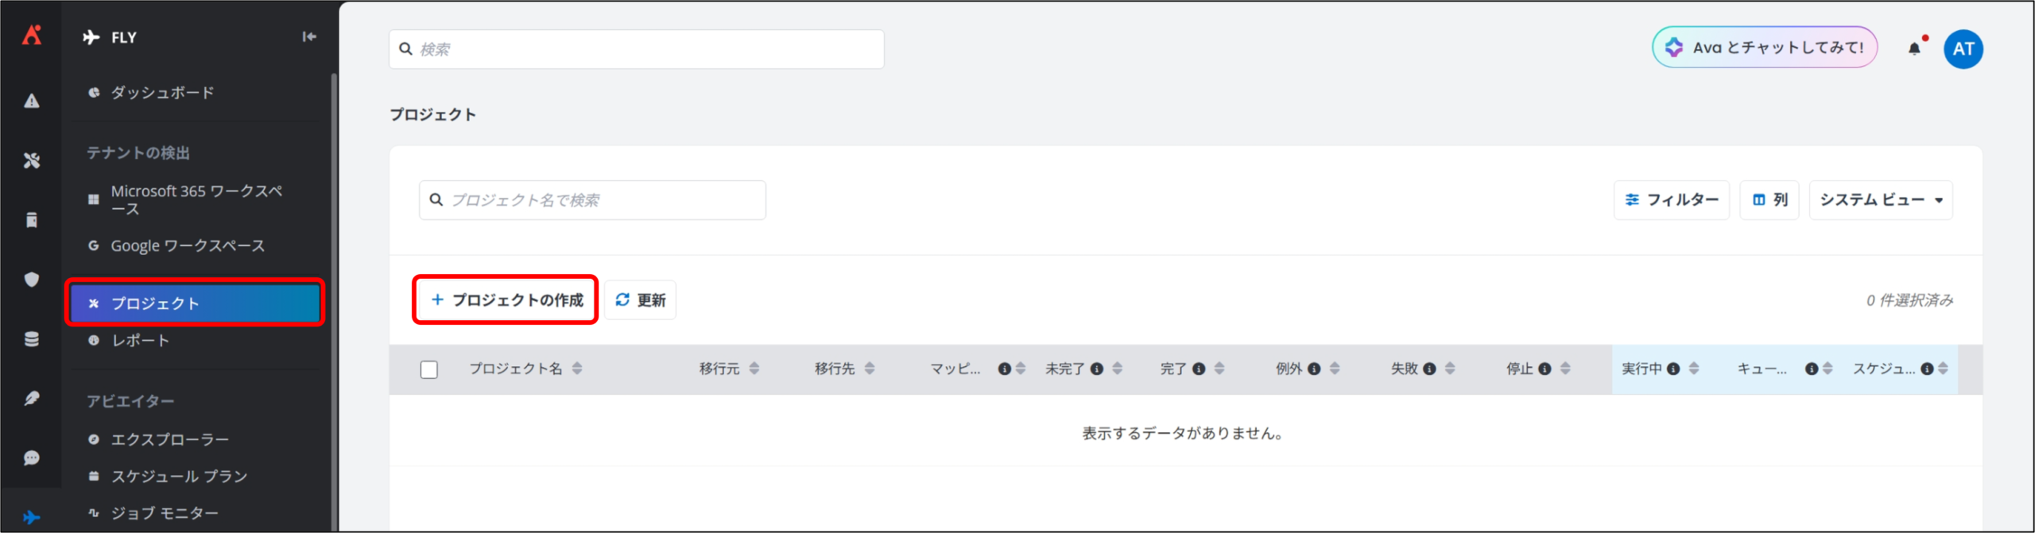
Task: Sort by プロジェクト名 column arrows
Action: tap(577, 369)
